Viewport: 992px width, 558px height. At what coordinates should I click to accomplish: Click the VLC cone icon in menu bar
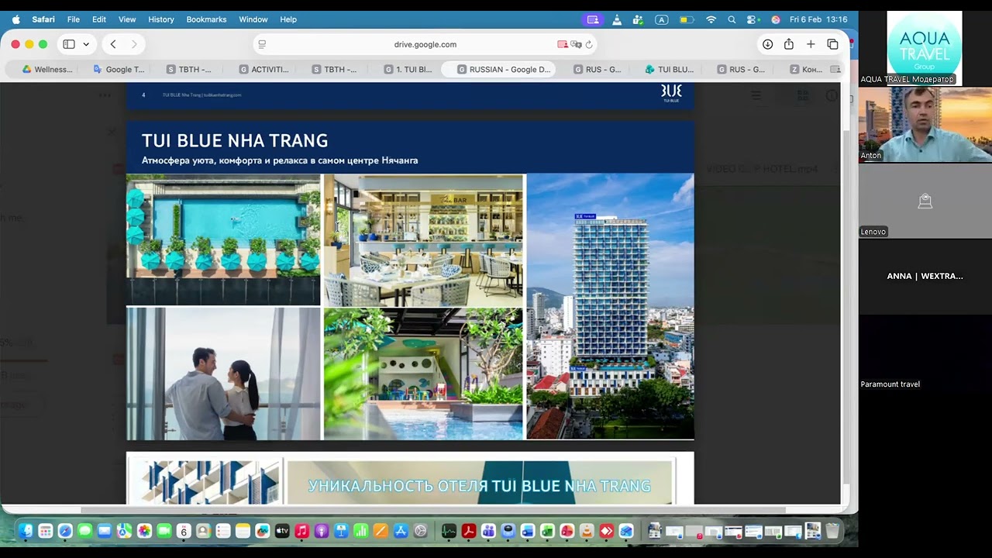point(617,19)
